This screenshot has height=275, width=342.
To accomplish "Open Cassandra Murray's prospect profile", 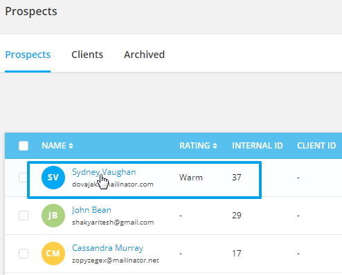I will coord(107,248).
